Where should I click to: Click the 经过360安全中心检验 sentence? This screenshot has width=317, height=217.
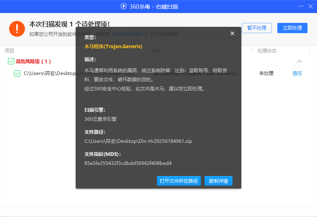[x=145, y=88]
